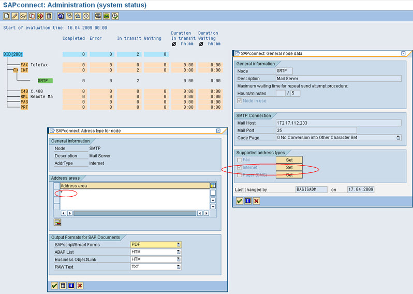This screenshot has width=413, height=294.
Task: Toggle the Fax address type checkbox
Action: [240, 160]
